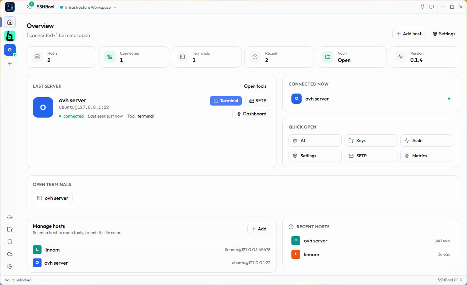This screenshot has width=467, height=285.
Task: Select linnom in Manage hosts list
Action: 152,250
